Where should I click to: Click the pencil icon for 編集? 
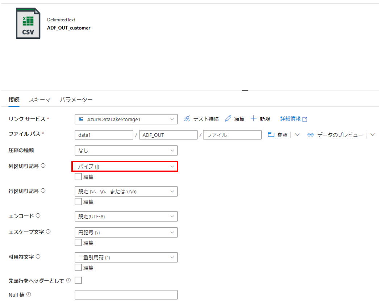click(x=228, y=119)
